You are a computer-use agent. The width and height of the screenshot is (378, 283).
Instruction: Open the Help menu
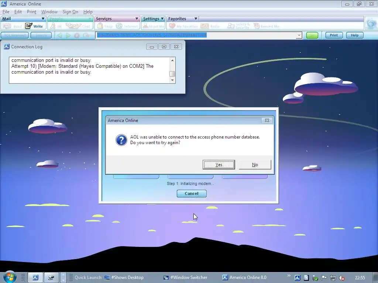tap(88, 12)
